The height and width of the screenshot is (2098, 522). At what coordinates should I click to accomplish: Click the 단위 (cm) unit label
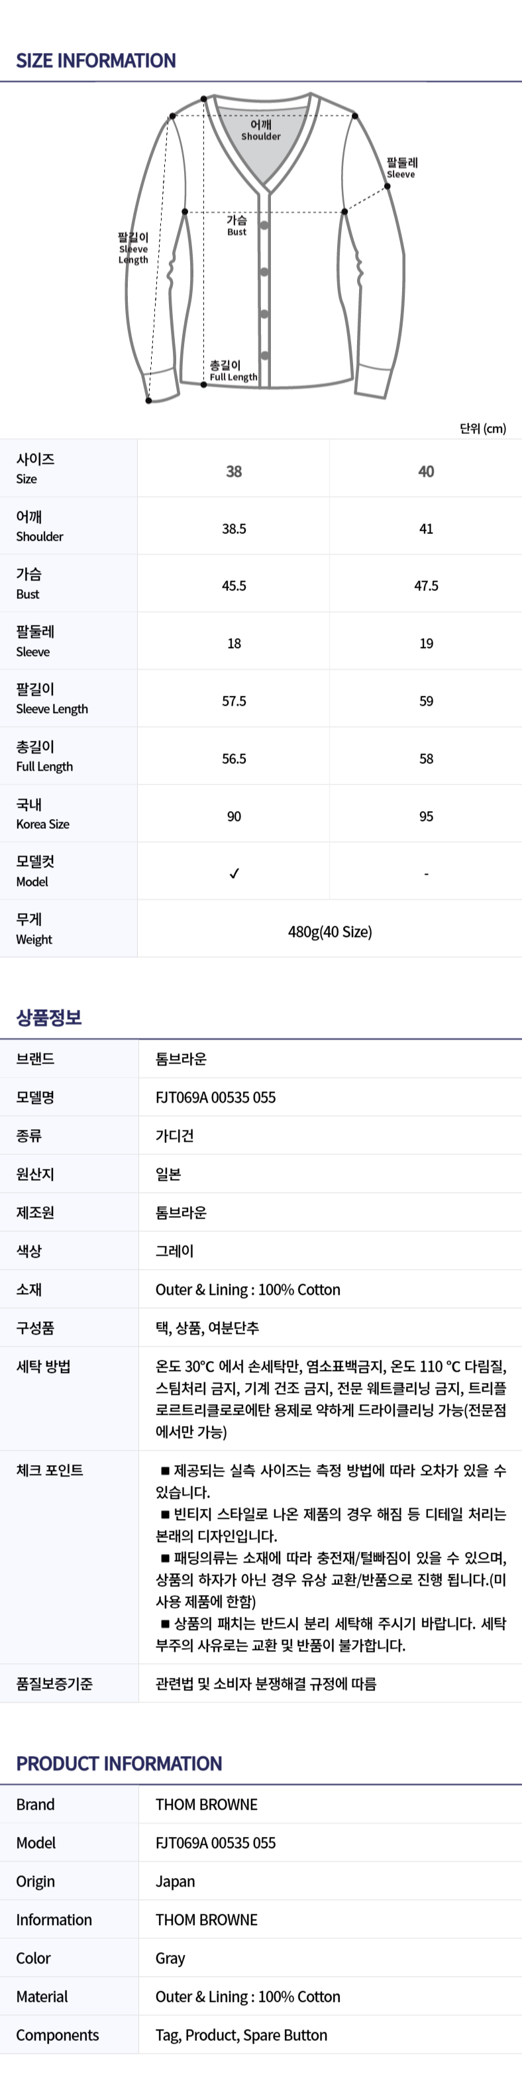[483, 428]
